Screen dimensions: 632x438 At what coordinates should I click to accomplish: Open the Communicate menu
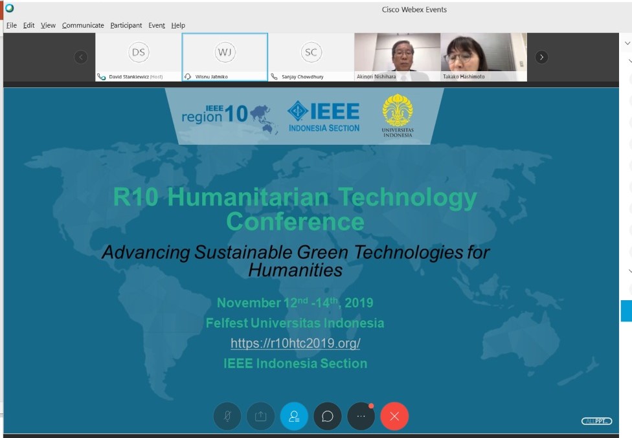pyautogui.click(x=83, y=25)
